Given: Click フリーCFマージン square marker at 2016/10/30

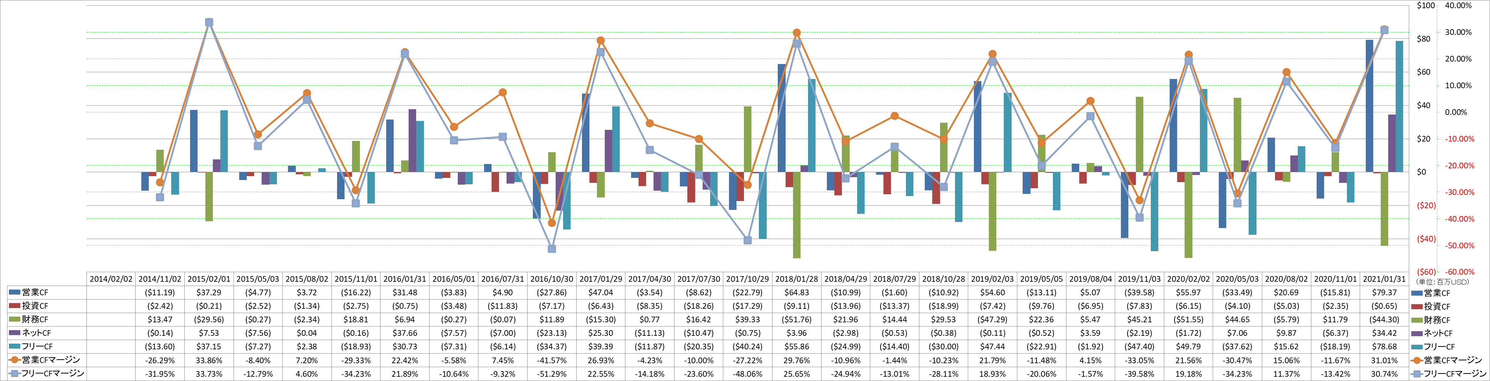Looking at the screenshot, I should click(x=552, y=249).
